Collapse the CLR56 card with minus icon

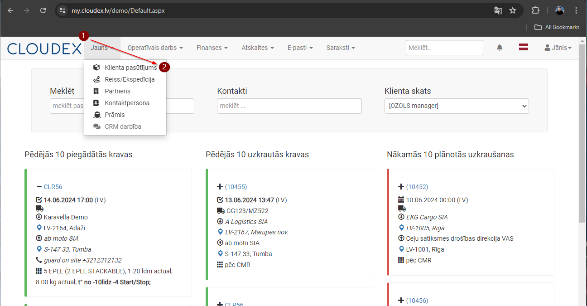[x=39, y=187]
